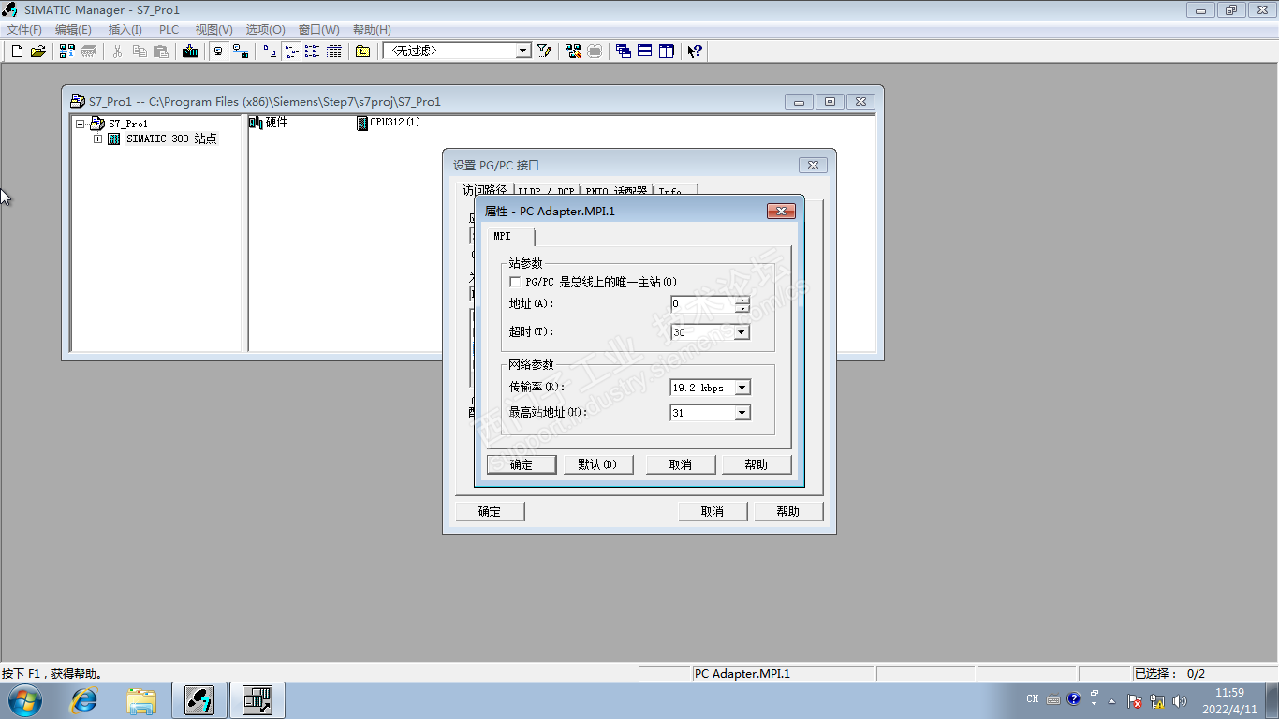This screenshot has height=719, width=1279.
Task: Open the 帮助(H) menu
Action: point(372,30)
